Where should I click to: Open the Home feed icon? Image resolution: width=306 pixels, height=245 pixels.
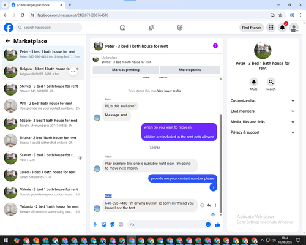click(122, 28)
